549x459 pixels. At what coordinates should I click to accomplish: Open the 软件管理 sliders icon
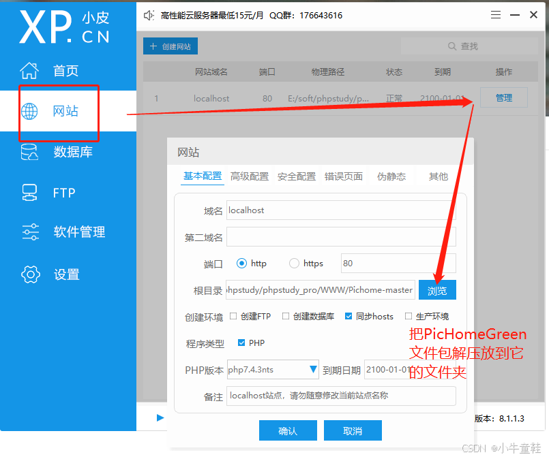tap(31, 232)
